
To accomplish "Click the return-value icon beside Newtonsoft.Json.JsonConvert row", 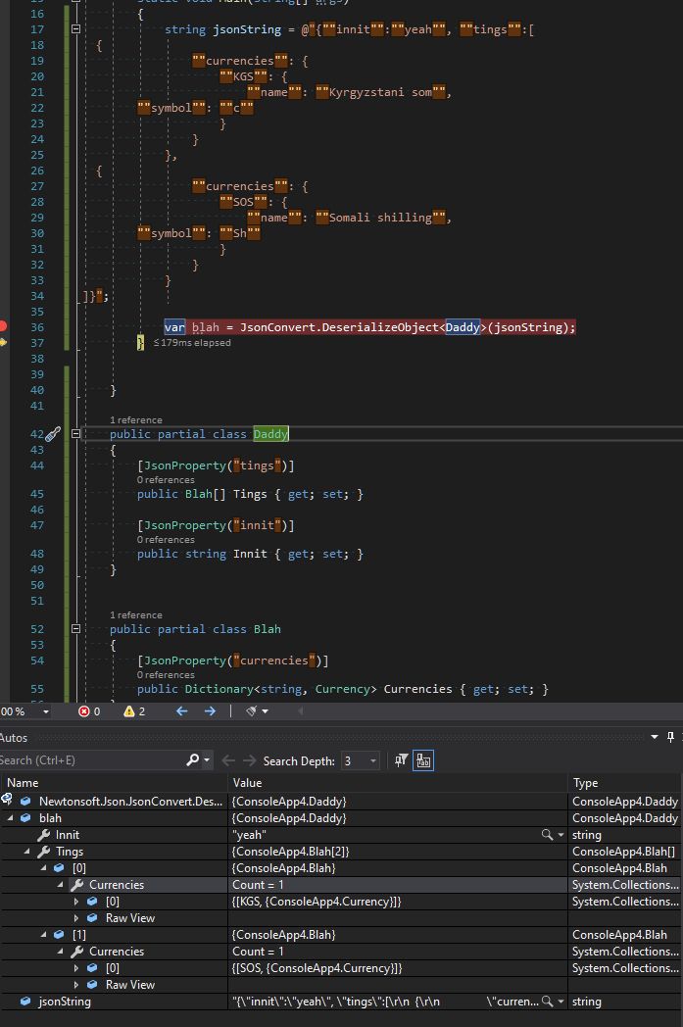I will point(7,799).
